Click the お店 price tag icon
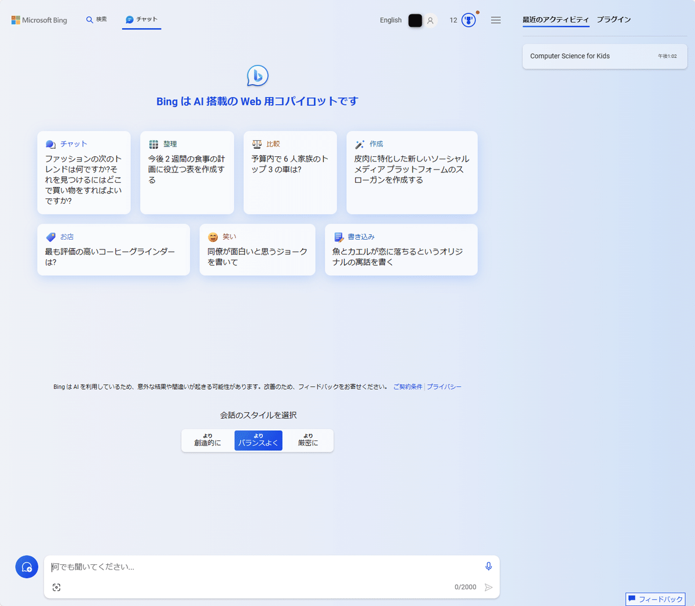Viewport: 695px width, 606px height. point(51,237)
